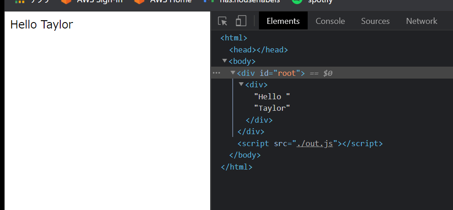Select the closing body tag
The image size is (453, 210).
[245, 155]
